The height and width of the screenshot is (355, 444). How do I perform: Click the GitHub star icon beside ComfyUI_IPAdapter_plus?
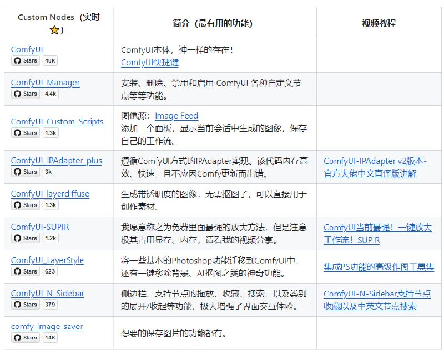pos(17,172)
